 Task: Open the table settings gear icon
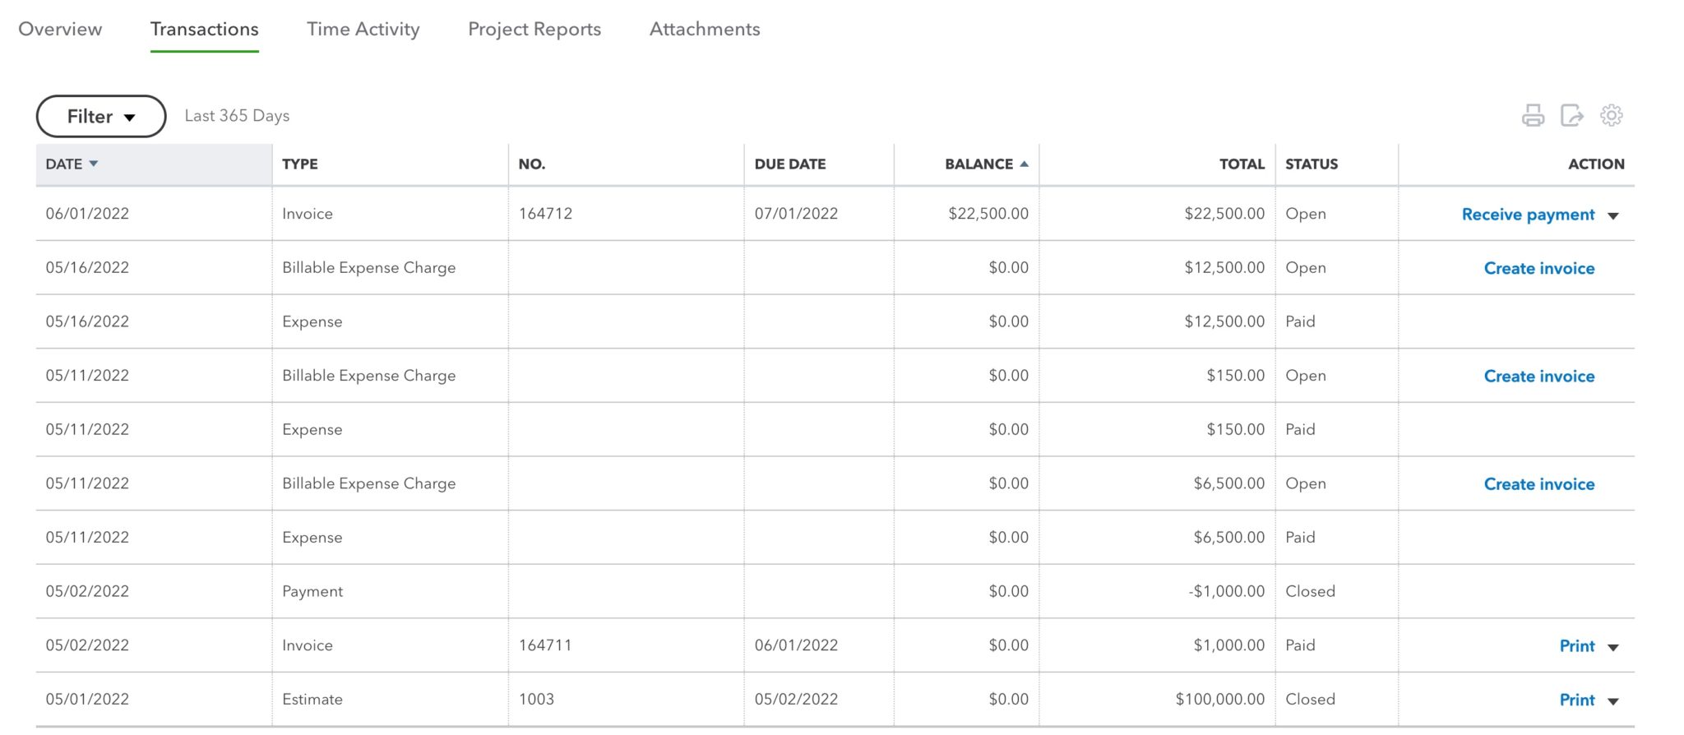pyautogui.click(x=1612, y=115)
